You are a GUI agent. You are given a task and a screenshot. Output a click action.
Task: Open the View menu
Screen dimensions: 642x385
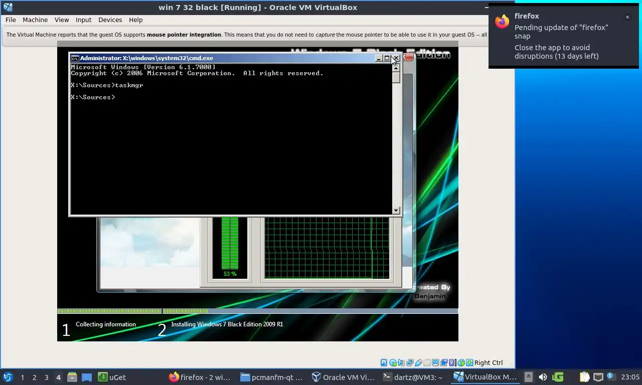[62, 20]
